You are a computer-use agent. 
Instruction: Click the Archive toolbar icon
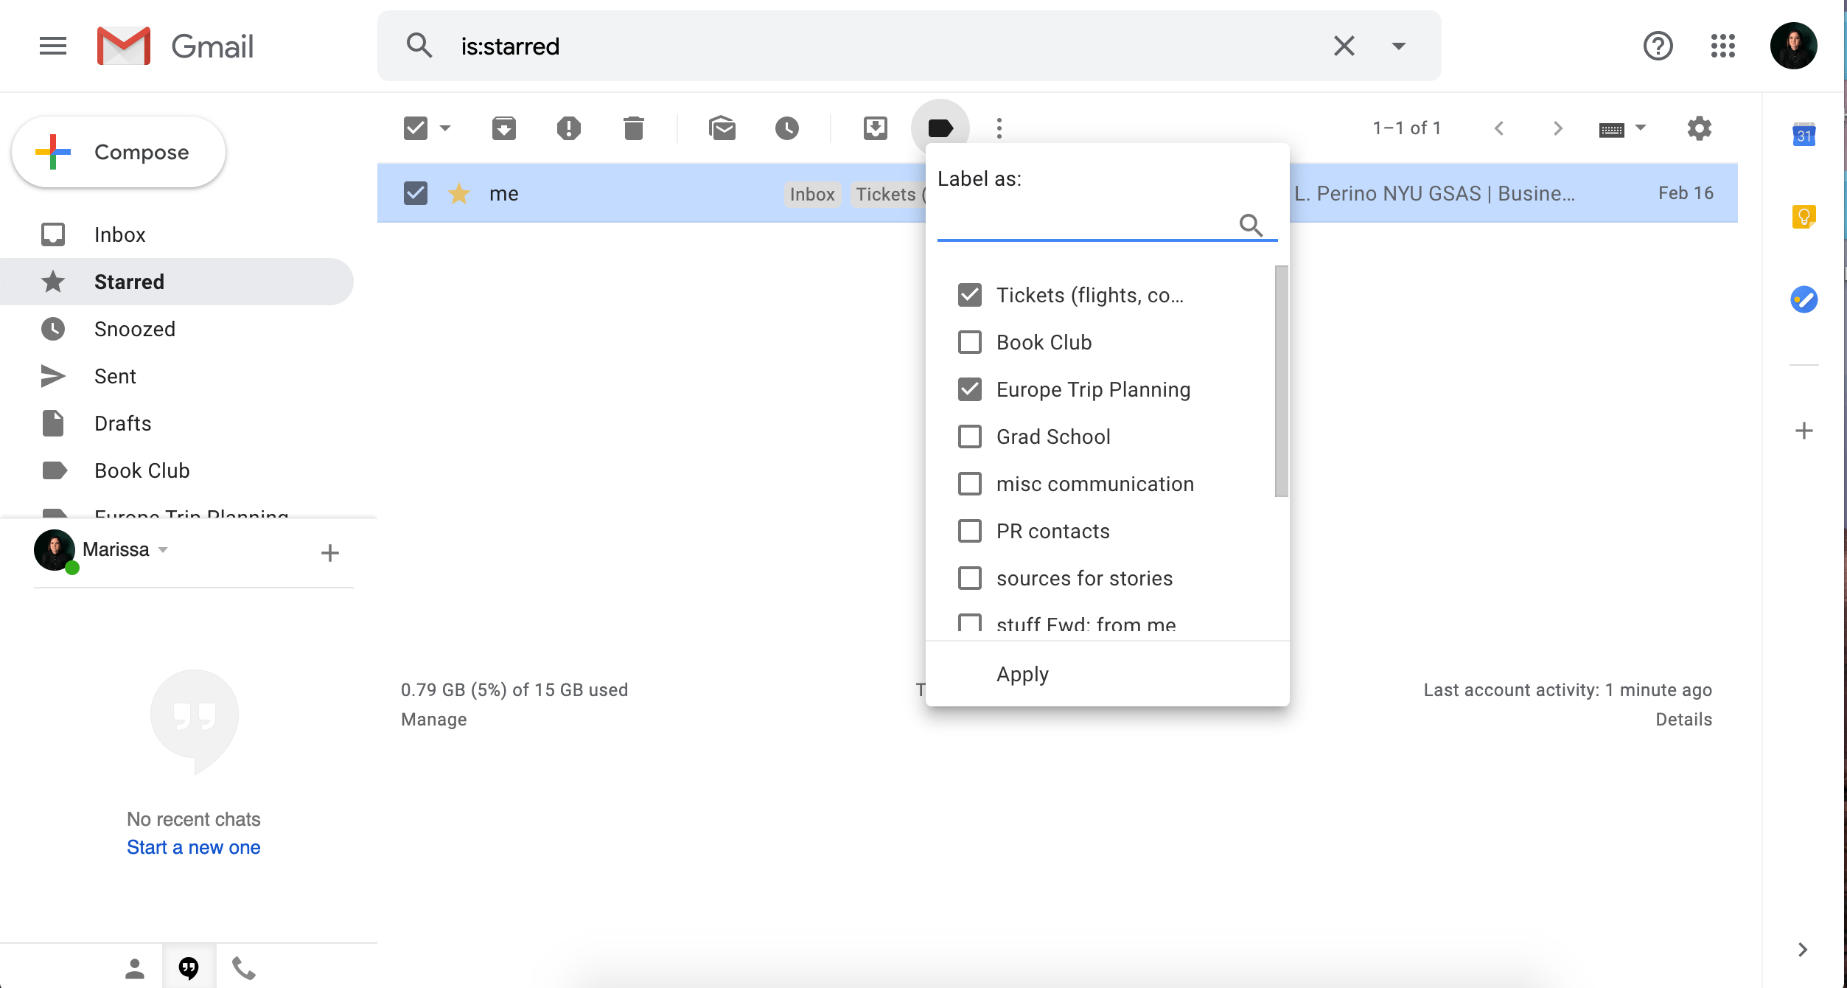tap(504, 128)
